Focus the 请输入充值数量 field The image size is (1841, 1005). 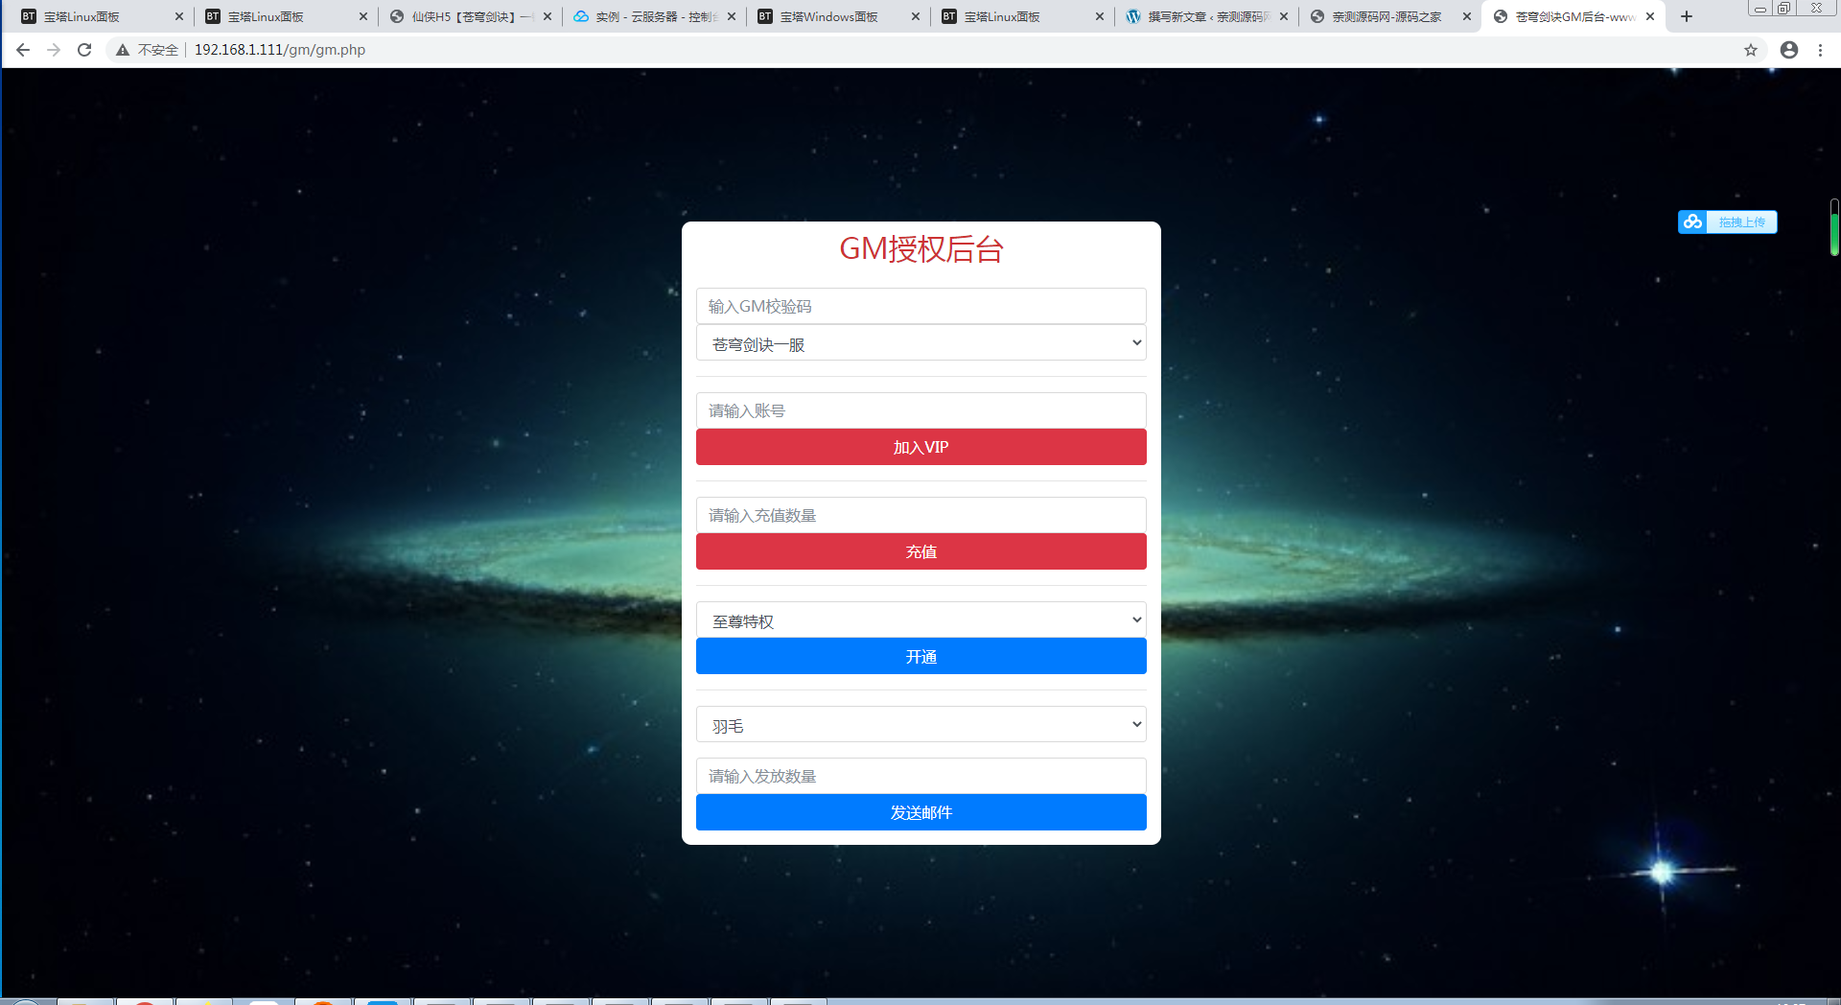(921, 515)
